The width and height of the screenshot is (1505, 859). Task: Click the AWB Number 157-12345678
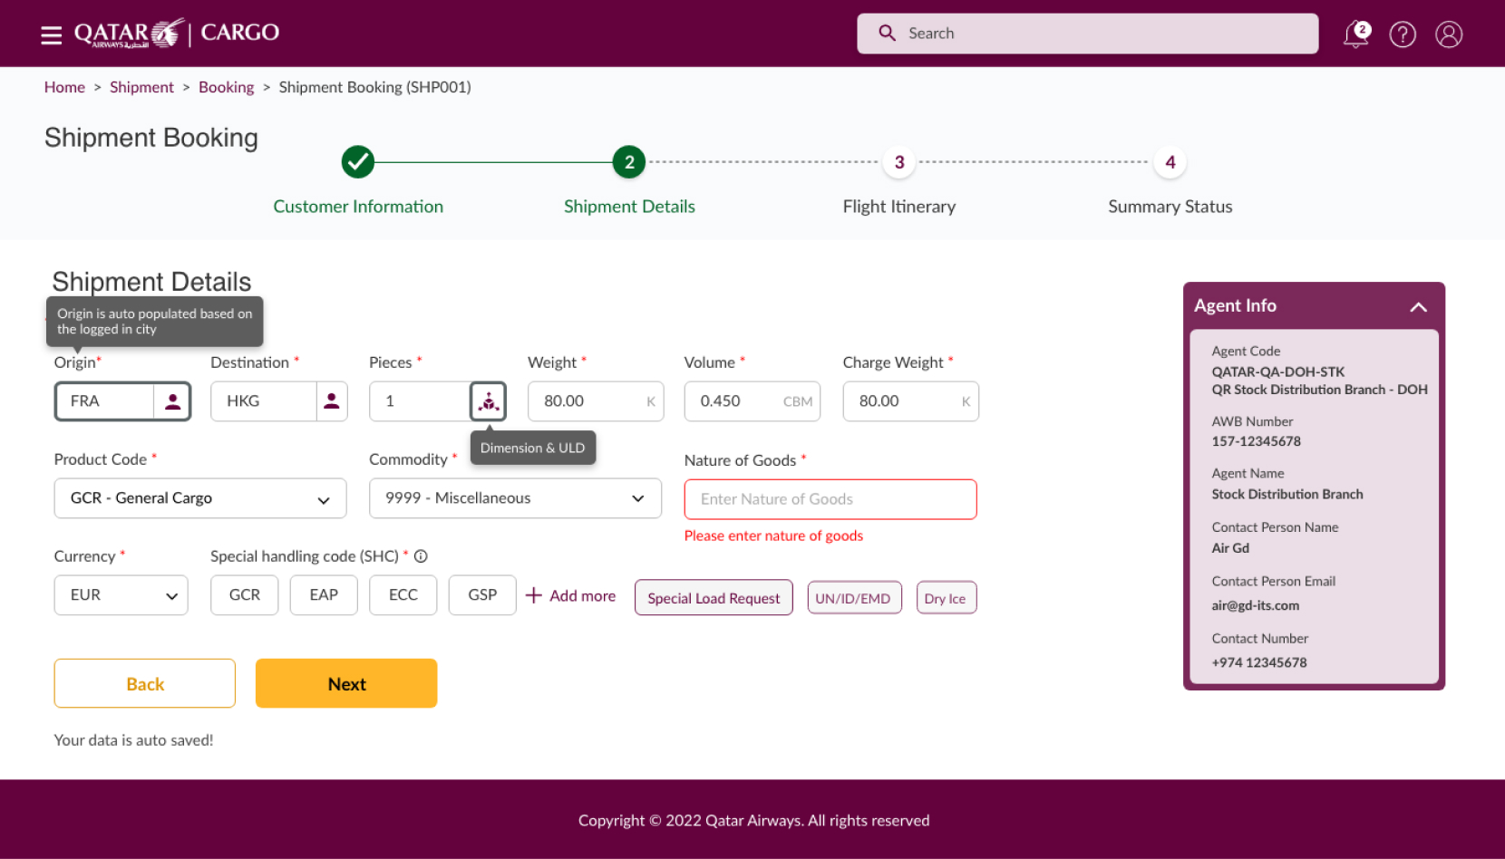[x=1257, y=441]
